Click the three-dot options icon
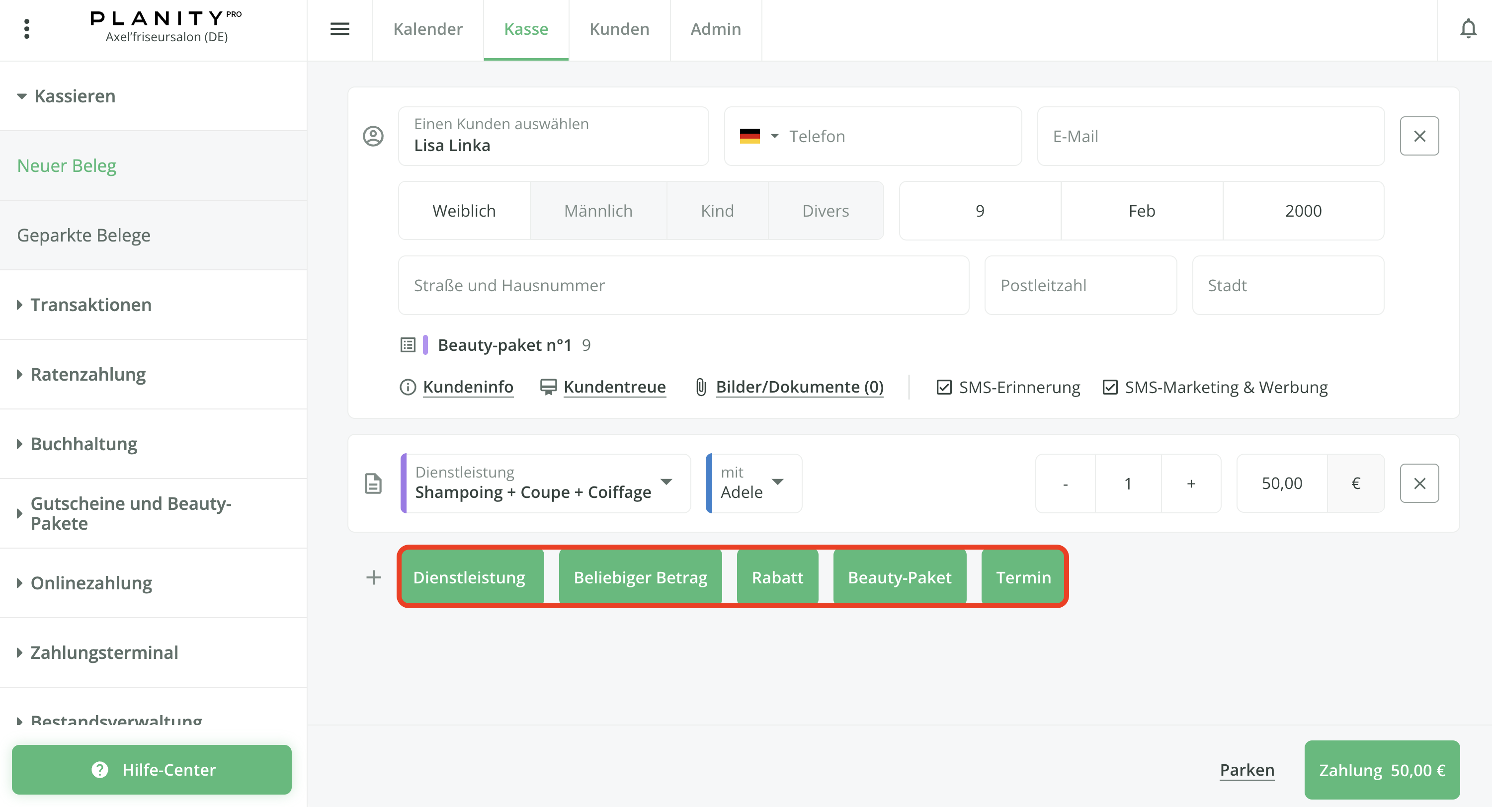1492x807 pixels. [27, 28]
